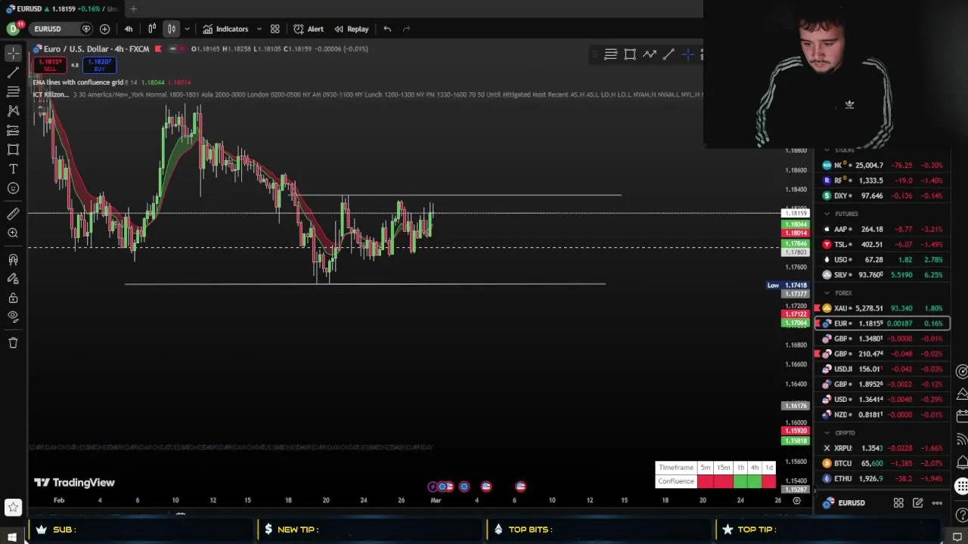
Task: Undo the last chart action
Action: [387, 29]
